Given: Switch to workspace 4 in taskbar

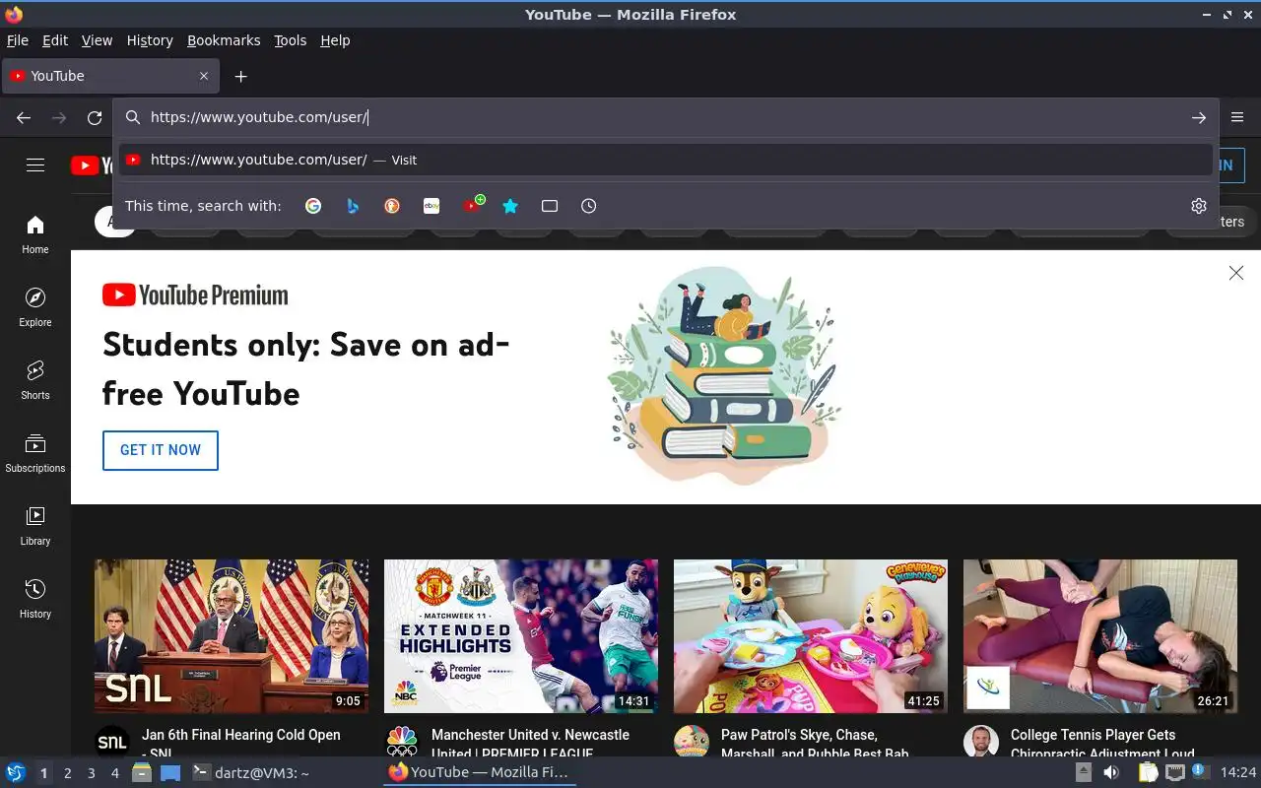Looking at the screenshot, I should [115, 773].
